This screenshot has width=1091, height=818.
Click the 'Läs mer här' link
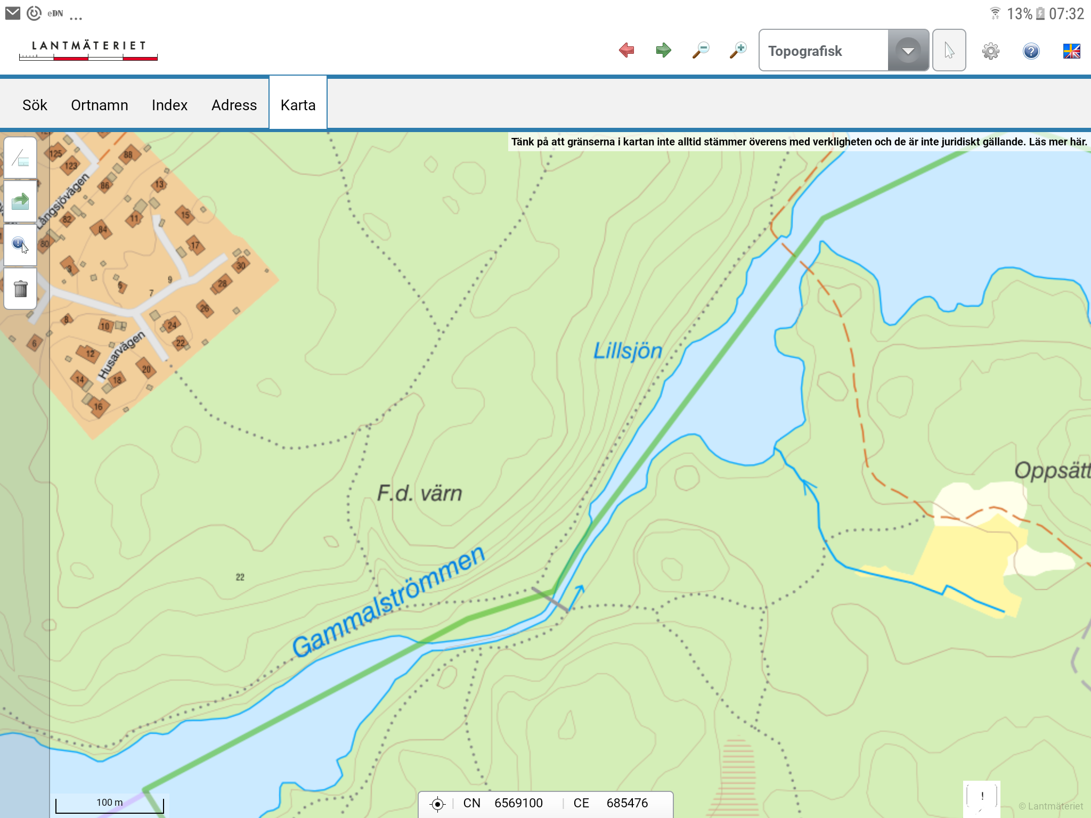tap(1057, 142)
